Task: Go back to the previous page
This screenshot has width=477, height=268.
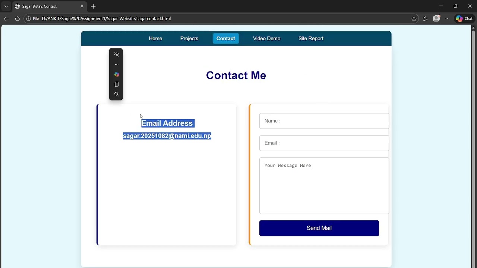Action: click(x=6, y=19)
